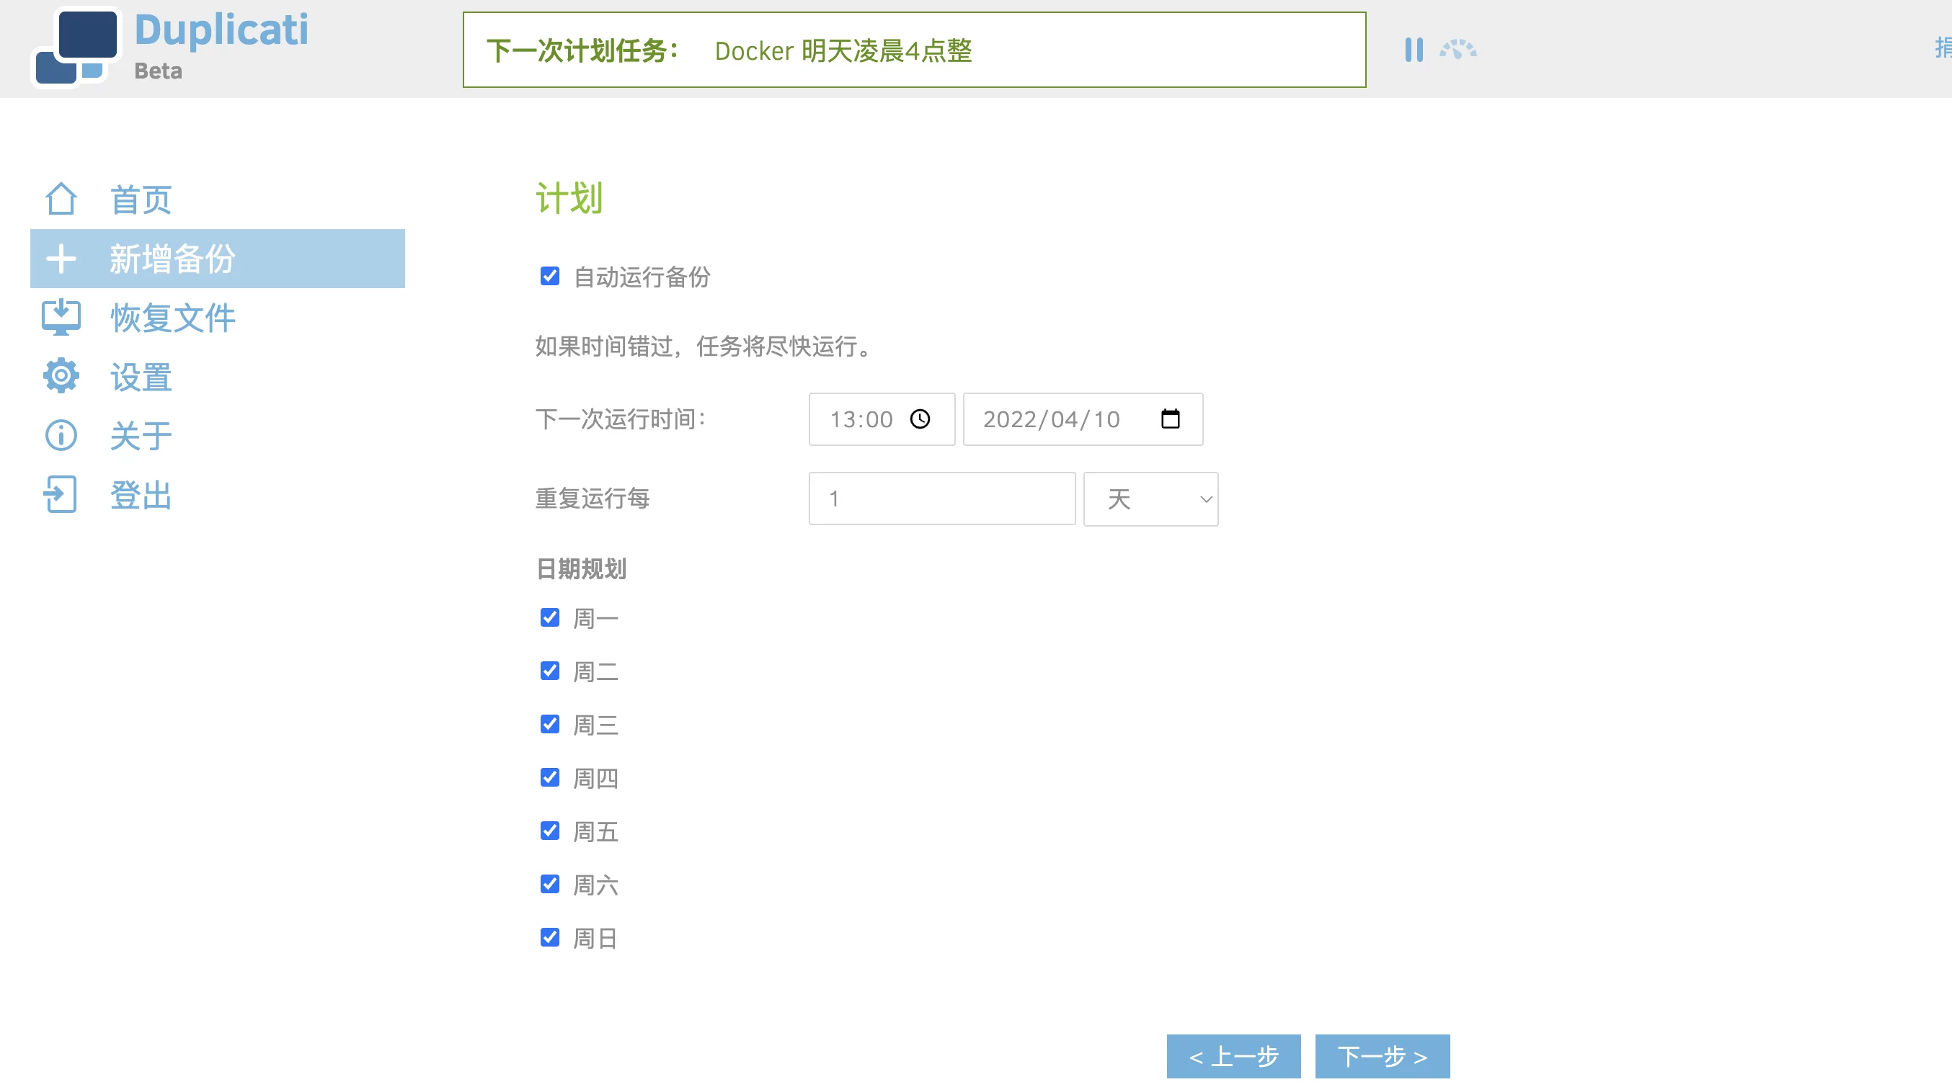Expand the 天 repeat unit dropdown

pyautogui.click(x=1150, y=499)
